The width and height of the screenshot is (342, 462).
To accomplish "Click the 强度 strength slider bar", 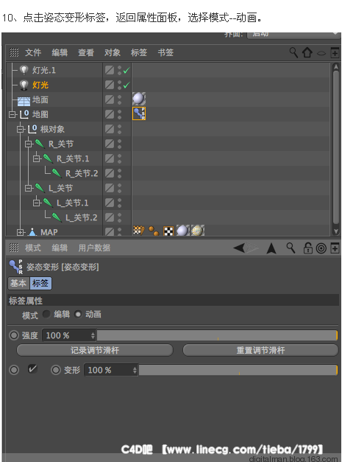I will coord(217,335).
